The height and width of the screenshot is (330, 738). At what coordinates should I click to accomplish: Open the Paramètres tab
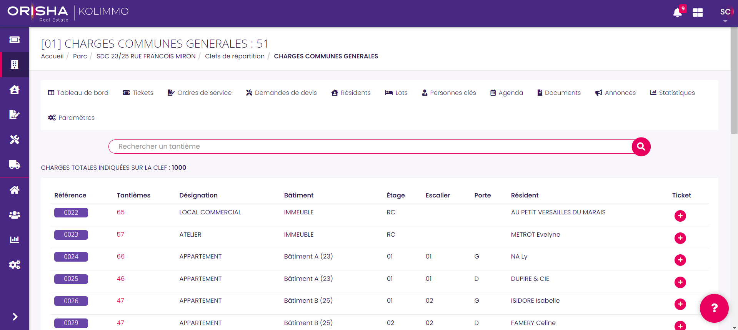(x=71, y=118)
